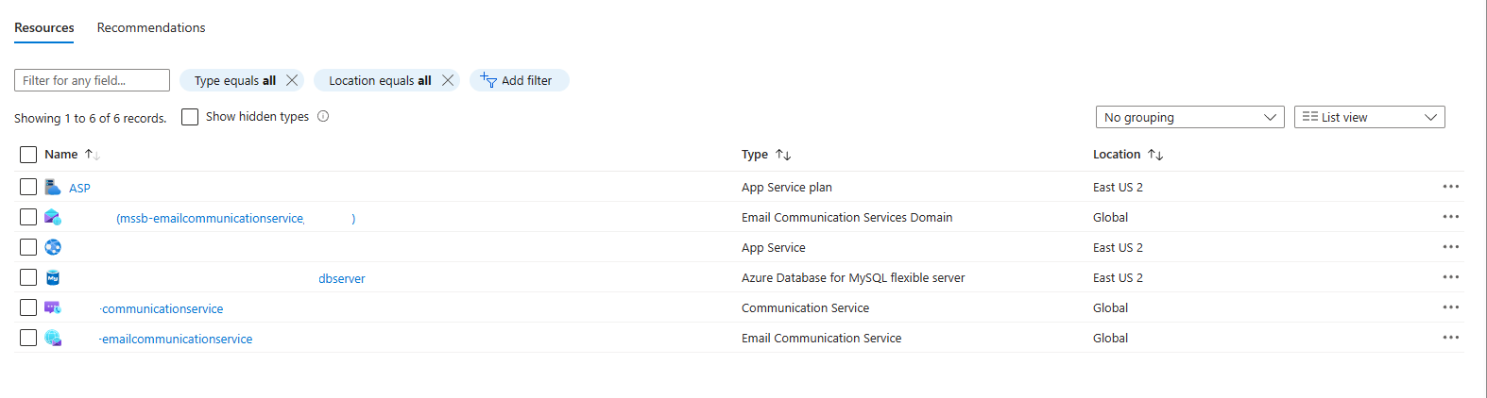
Task: Remove the Type equals all filter
Action: point(292,80)
